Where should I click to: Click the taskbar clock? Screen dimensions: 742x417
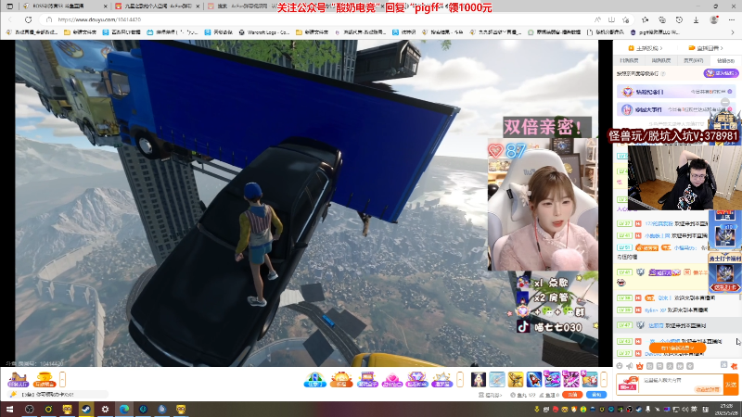point(724,410)
